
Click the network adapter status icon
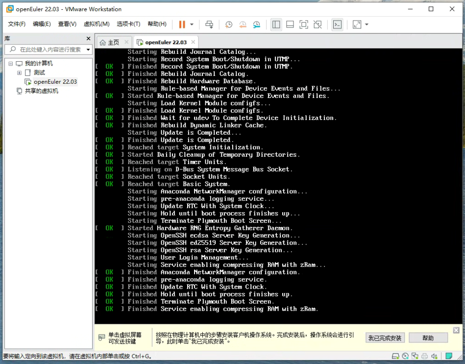[415, 356]
